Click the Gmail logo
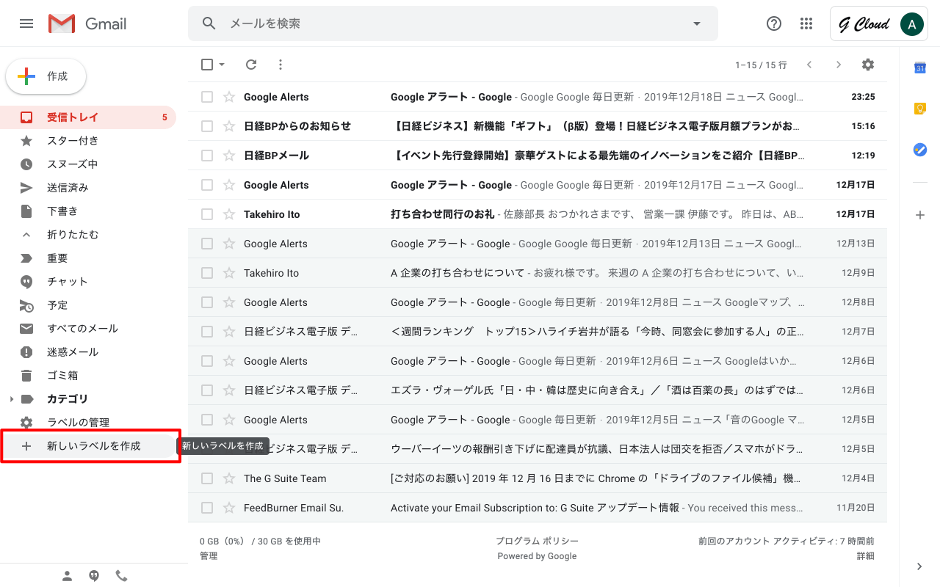This screenshot has height=587, width=940. pyautogui.click(x=87, y=23)
